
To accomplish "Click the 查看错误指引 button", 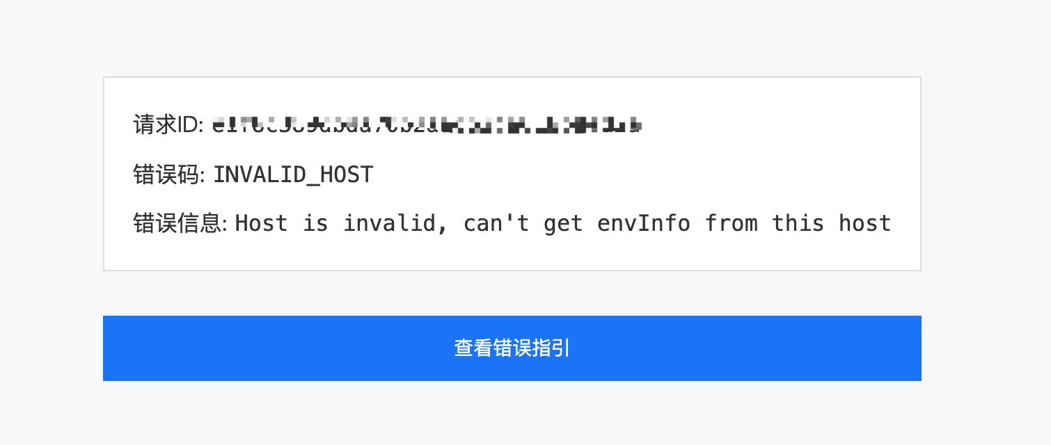I will [x=512, y=348].
